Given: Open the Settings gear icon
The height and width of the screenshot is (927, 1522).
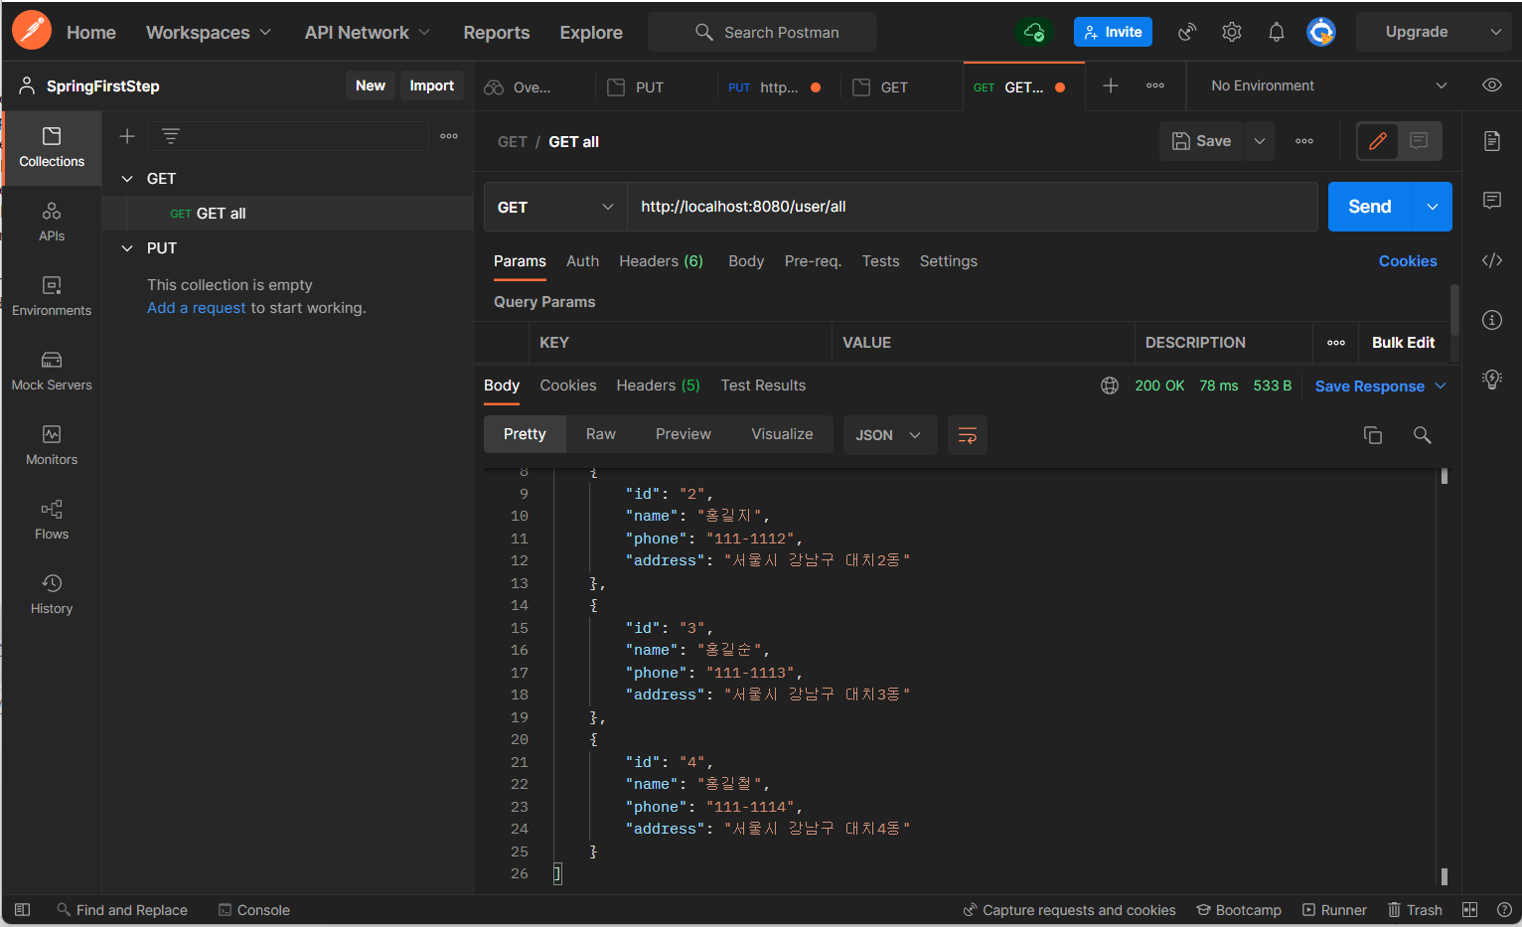Looking at the screenshot, I should (x=1232, y=32).
